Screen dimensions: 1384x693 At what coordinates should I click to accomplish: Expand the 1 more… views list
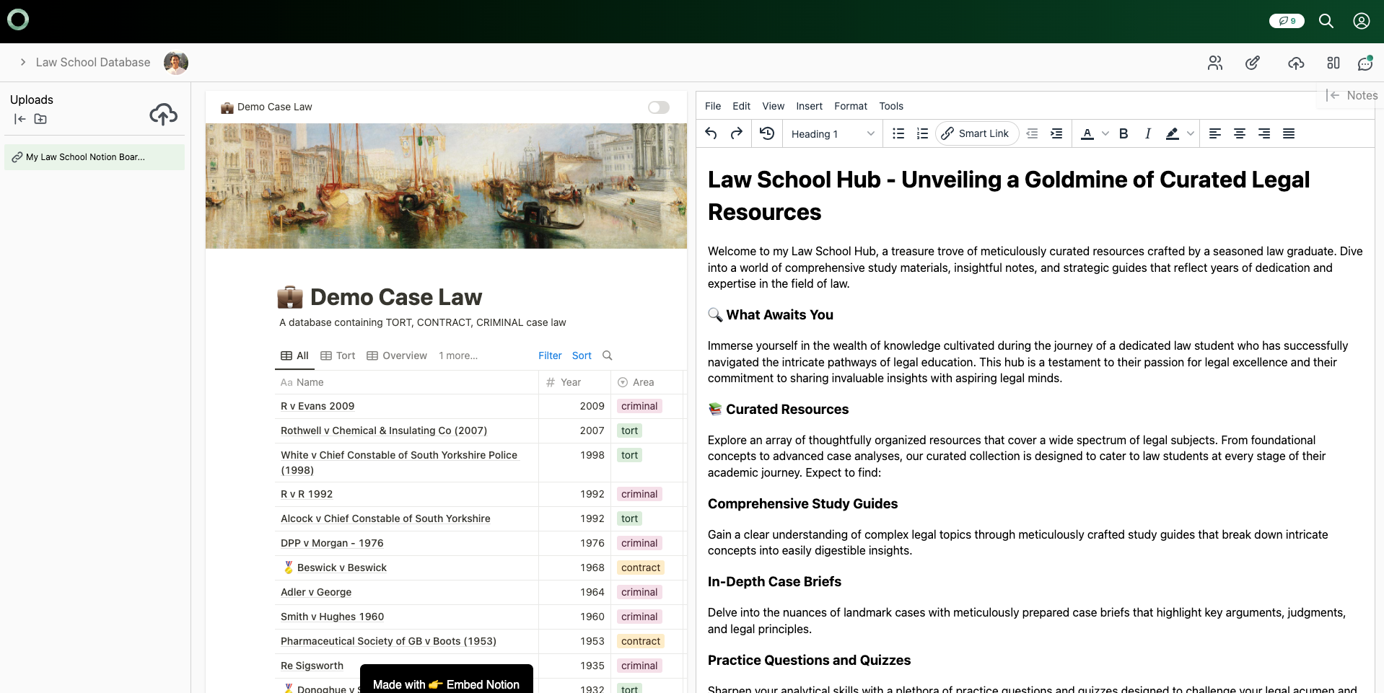458,356
